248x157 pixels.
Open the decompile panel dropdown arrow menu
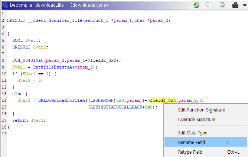[244, 5]
